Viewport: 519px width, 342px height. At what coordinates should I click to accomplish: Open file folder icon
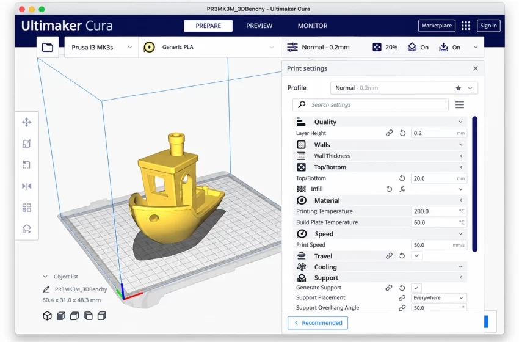[48, 48]
